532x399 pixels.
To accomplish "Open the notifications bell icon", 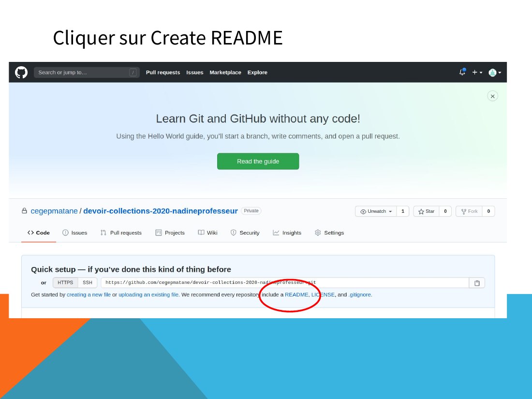I will (x=462, y=72).
